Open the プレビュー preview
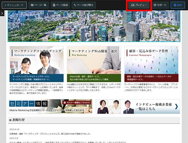This screenshot has height=143, width=188. [x=139, y=5]
